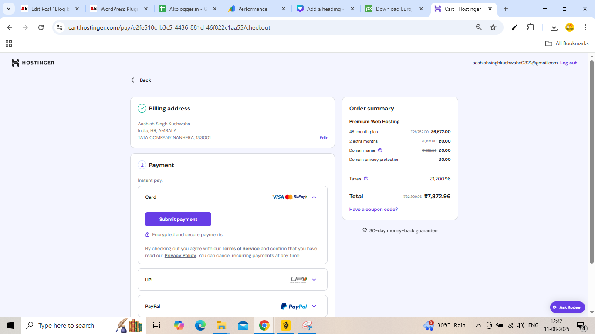This screenshot has height=334, width=595.
Task: Switch to the Akblogger.in sheet tab
Action: [188, 9]
